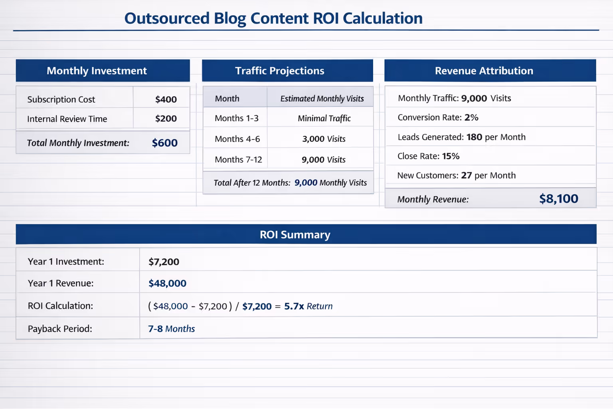Select the $48,000 Year 1 revenue value
This screenshot has height=409, width=613.
click(167, 284)
